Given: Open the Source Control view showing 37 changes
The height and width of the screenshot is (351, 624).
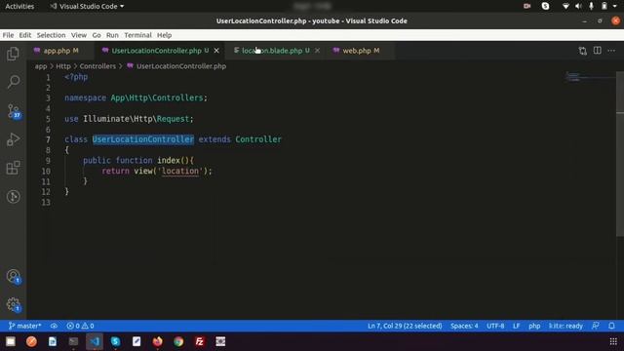Looking at the screenshot, I should (x=14, y=110).
